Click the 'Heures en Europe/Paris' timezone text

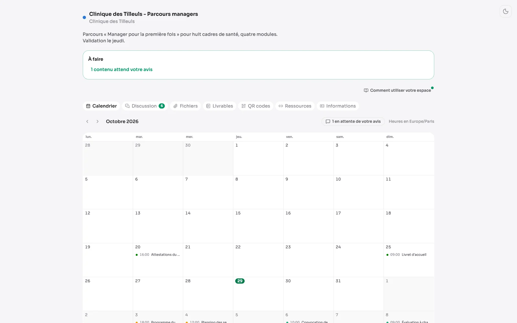(x=411, y=121)
